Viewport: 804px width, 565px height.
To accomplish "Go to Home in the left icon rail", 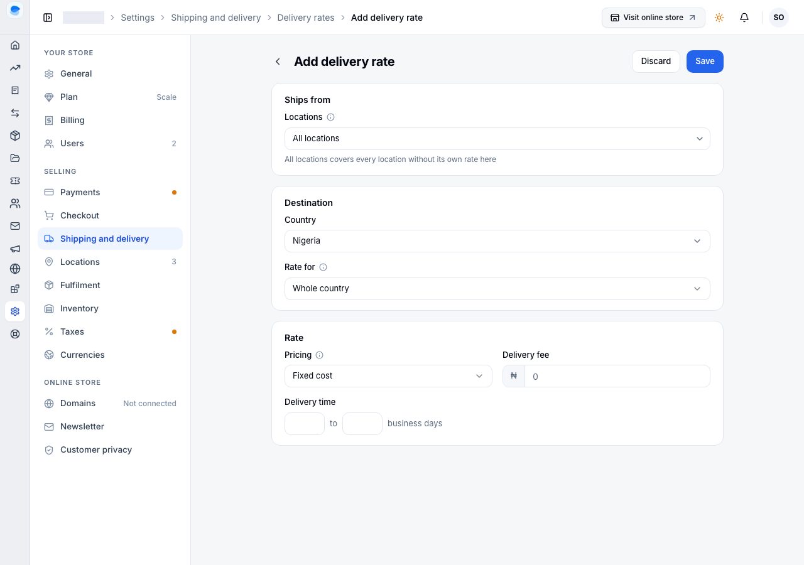I will tap(15, 45).
